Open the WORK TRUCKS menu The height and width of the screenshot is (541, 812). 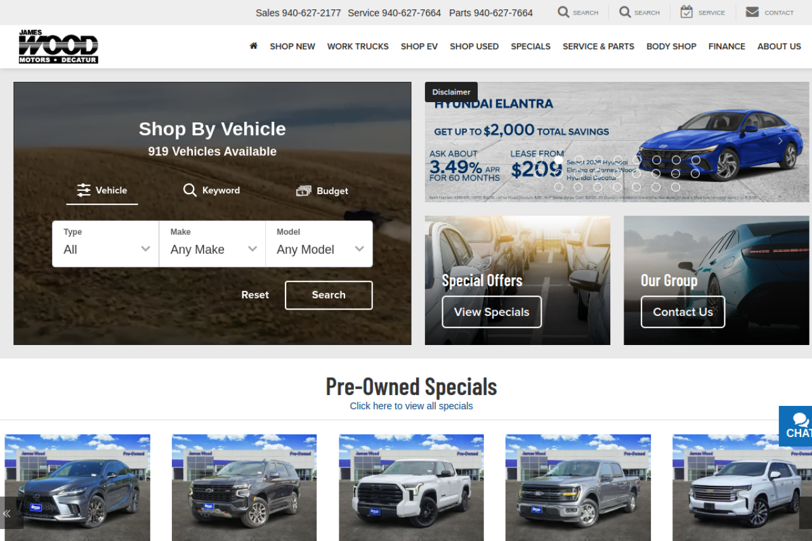(x=358, y=46)
